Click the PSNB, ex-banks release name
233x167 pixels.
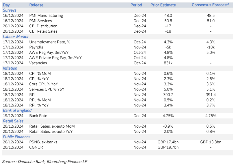click(x=43, y=142)
